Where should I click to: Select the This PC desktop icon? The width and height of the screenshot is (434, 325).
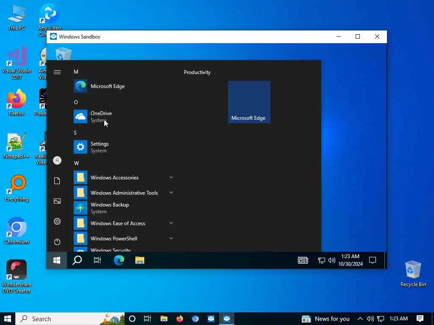pyautogui.click(x=17, y=17)
